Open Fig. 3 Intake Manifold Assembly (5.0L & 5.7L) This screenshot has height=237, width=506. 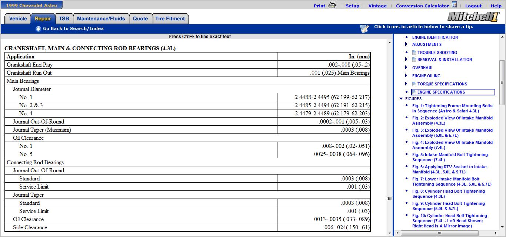[x=452, y=133]
